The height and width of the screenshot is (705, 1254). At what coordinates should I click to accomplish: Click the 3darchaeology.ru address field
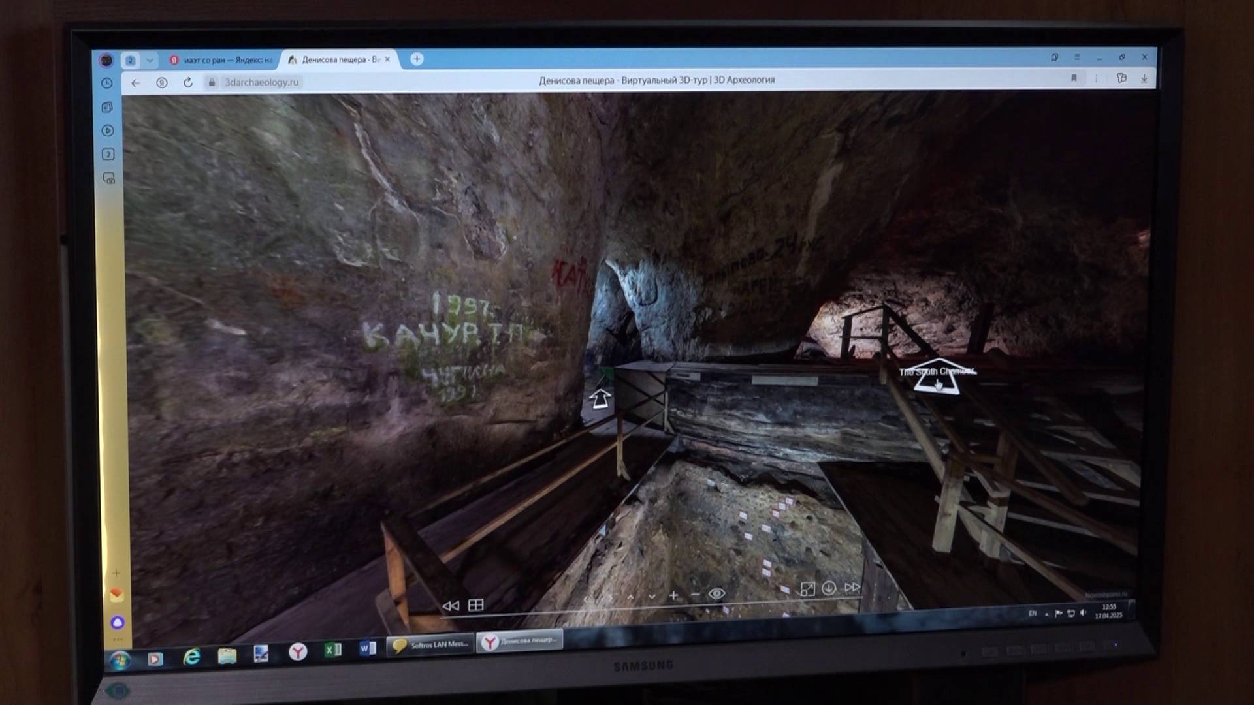coord(261,82)
